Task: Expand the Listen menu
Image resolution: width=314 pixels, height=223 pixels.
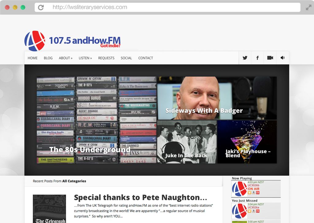Action: [85, 58]
